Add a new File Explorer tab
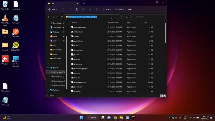The height and width of the screenshot is (121, 215). click(x=84, y=4)
